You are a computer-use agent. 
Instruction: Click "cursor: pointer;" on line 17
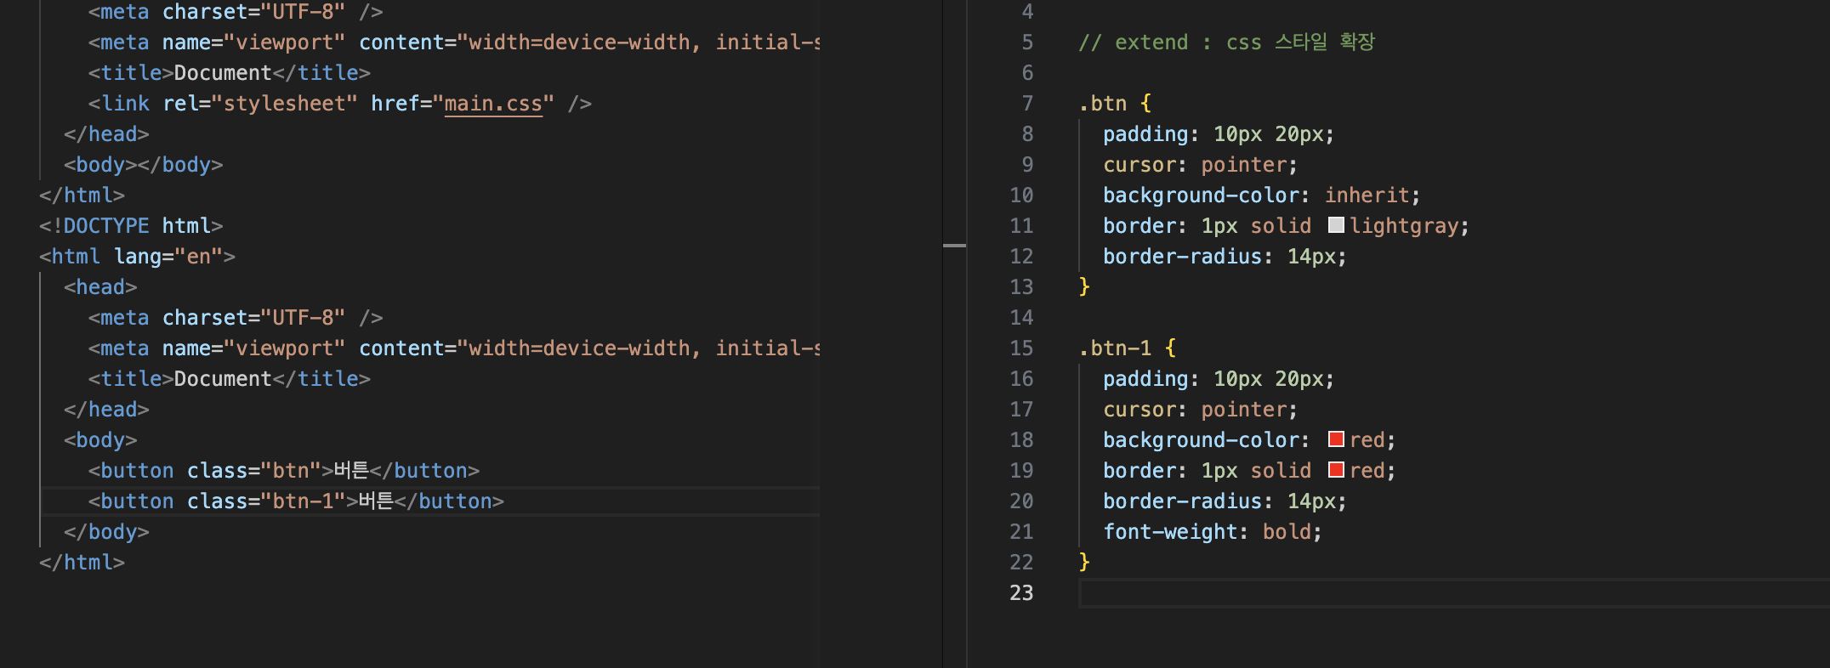(1201, 410)
